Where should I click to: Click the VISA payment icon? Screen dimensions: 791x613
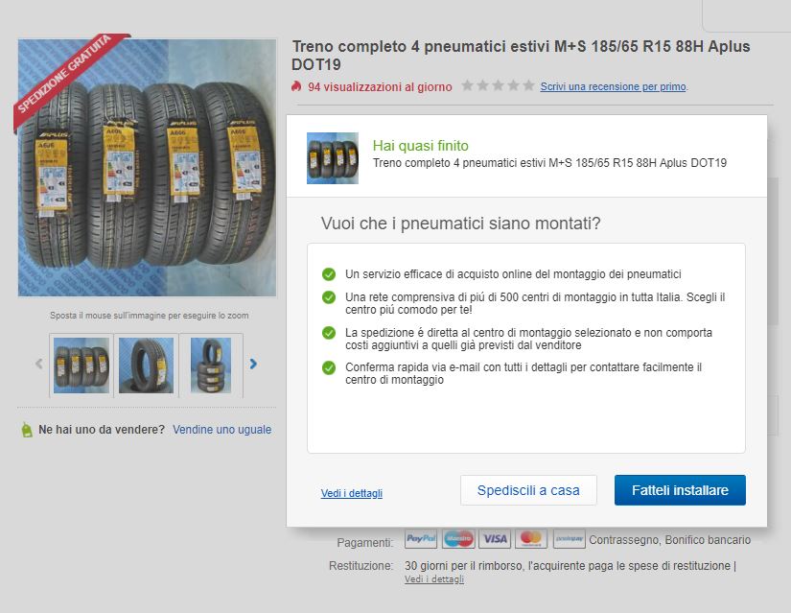(x=495, y=539)
